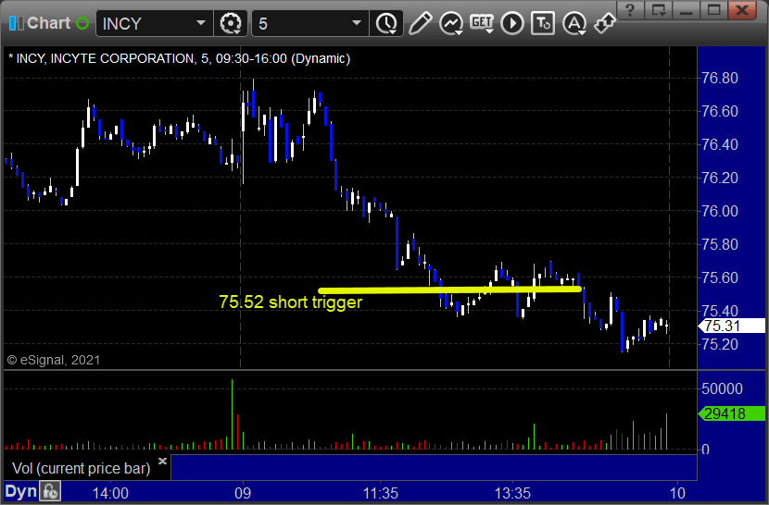Minimize the chart window
Screen dimensions: 769x505
point(686,9)
